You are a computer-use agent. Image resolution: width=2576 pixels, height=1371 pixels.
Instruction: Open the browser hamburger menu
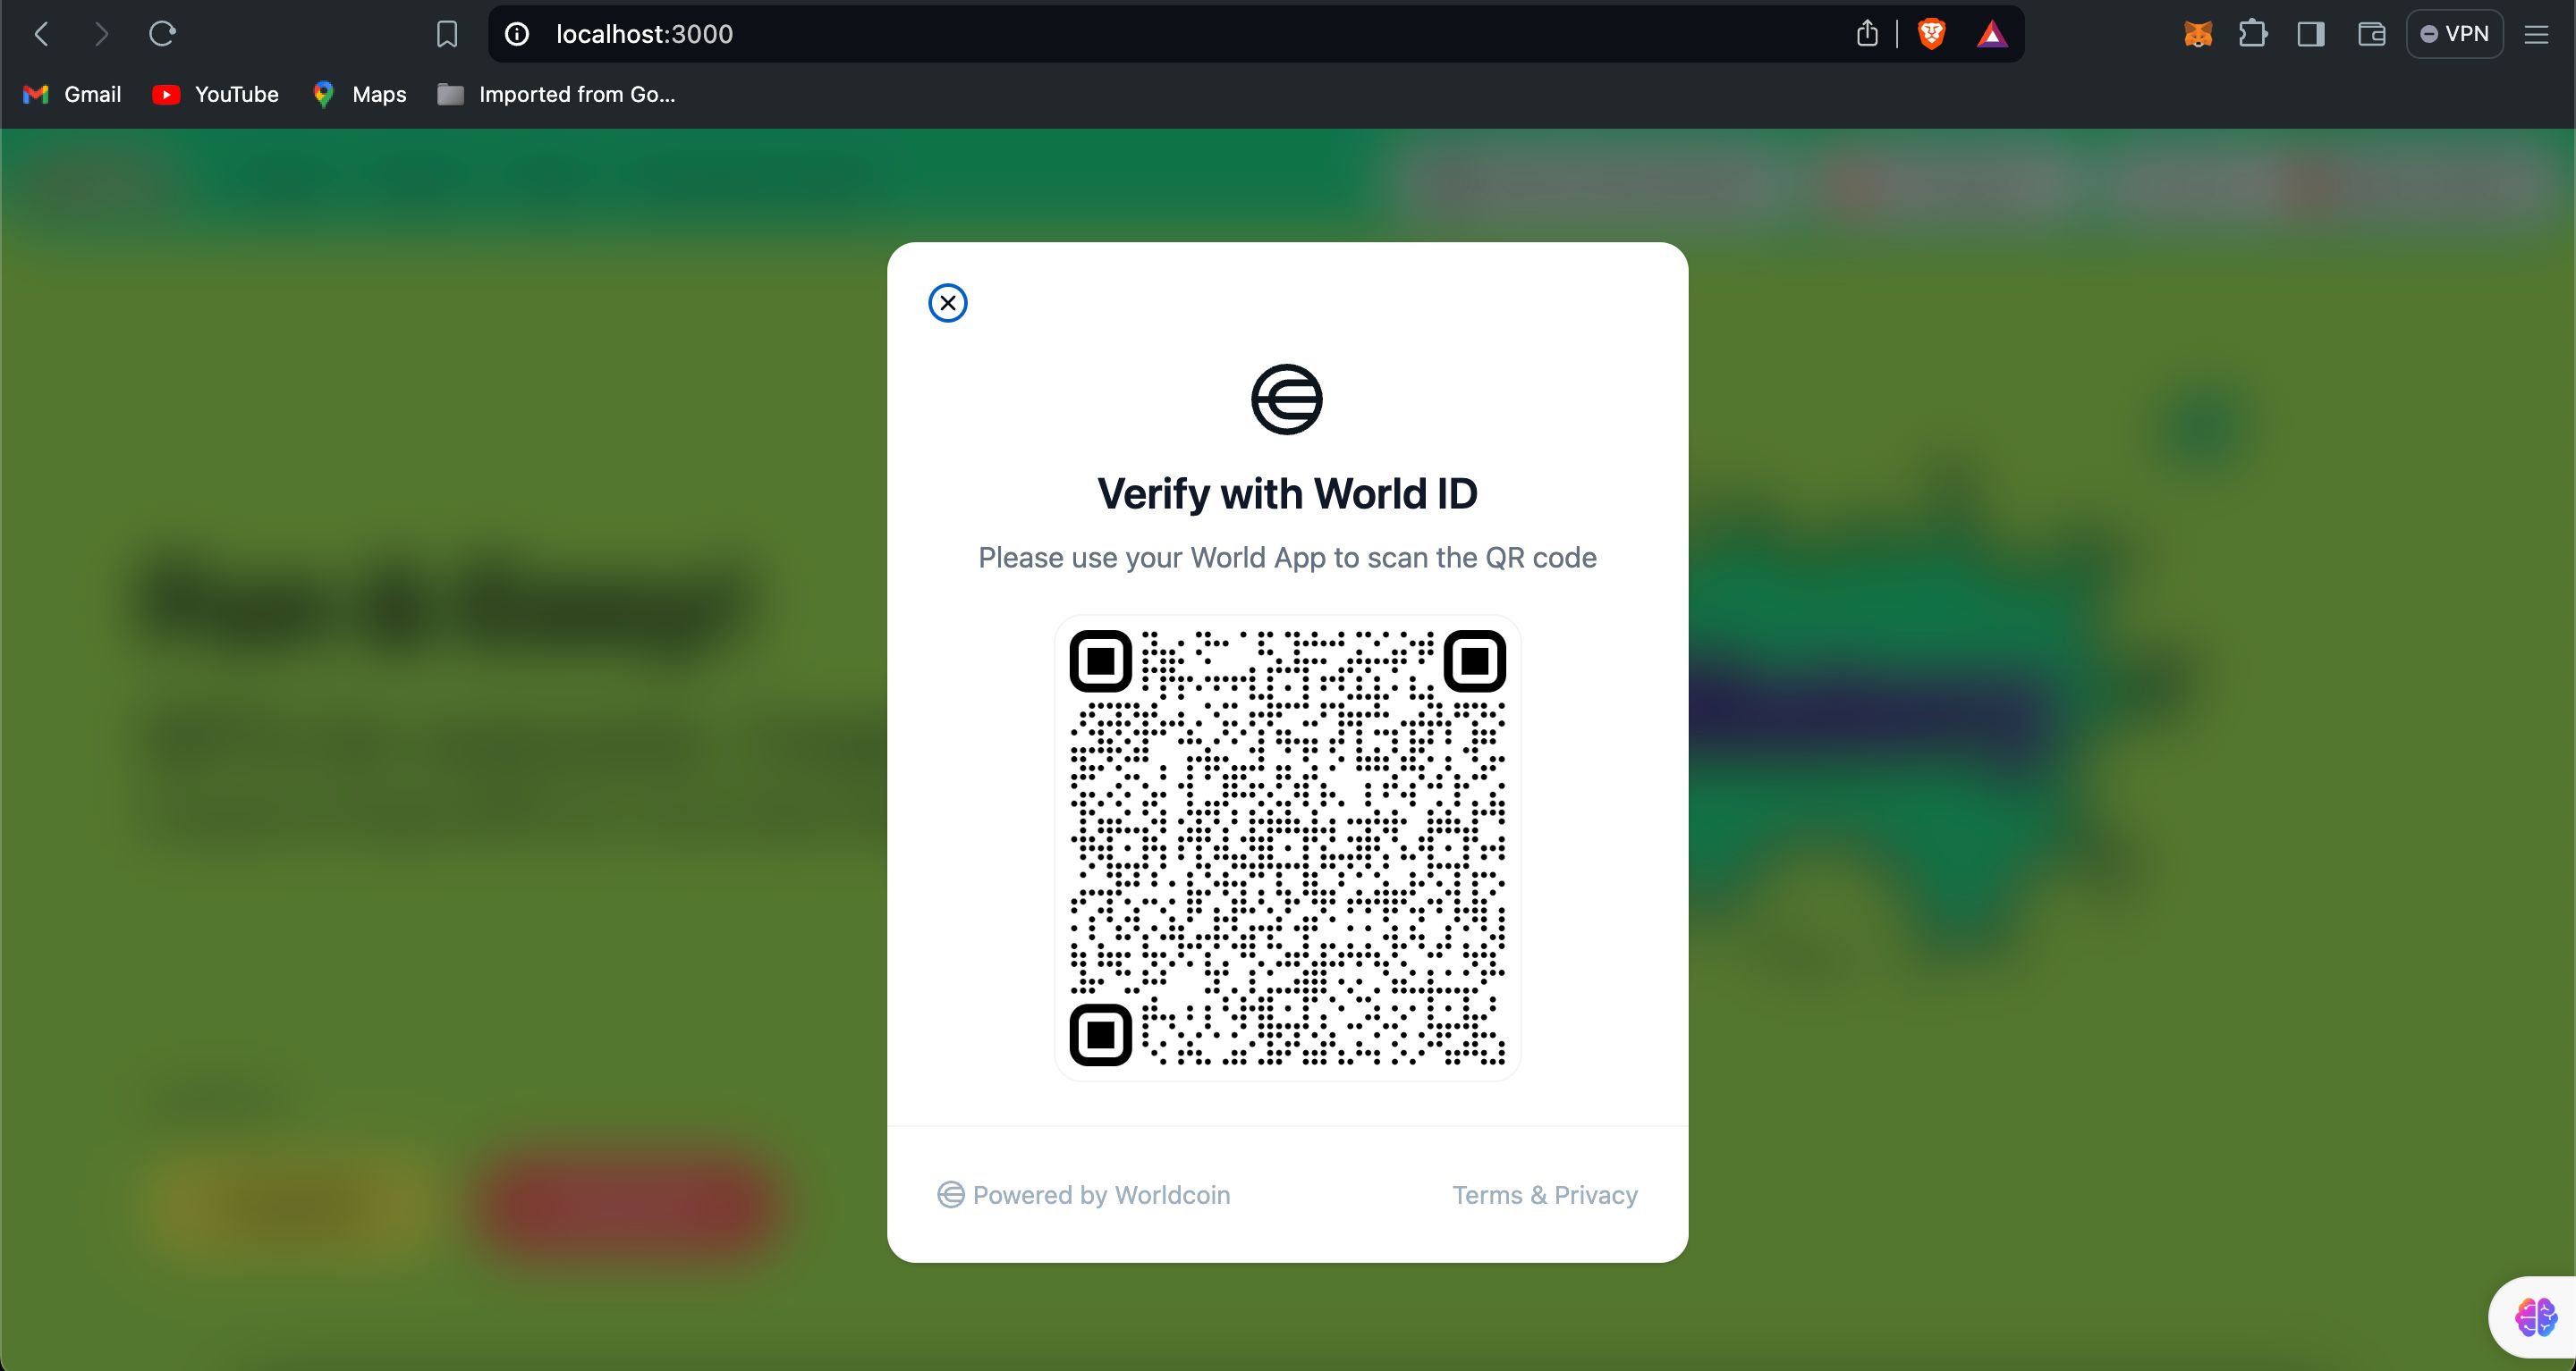pos(2537,34)
